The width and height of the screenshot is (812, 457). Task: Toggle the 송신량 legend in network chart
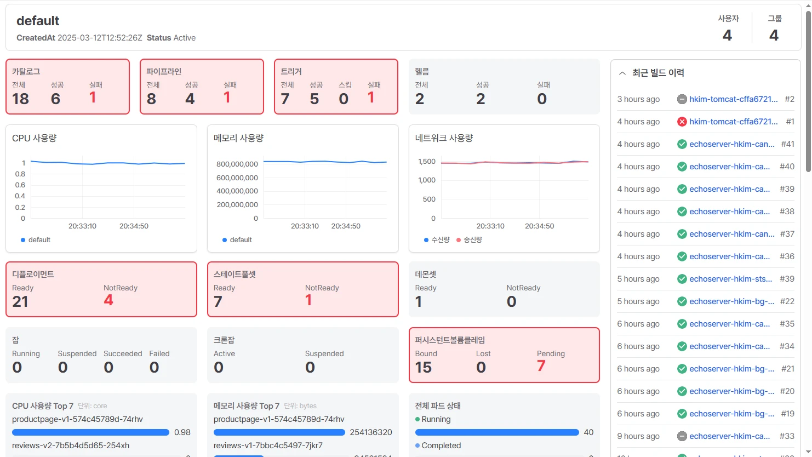point(469,240)
